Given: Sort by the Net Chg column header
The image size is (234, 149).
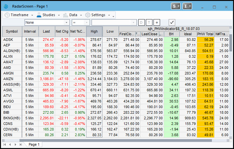Looking at the screenshot, I should (x=62, y=31).
